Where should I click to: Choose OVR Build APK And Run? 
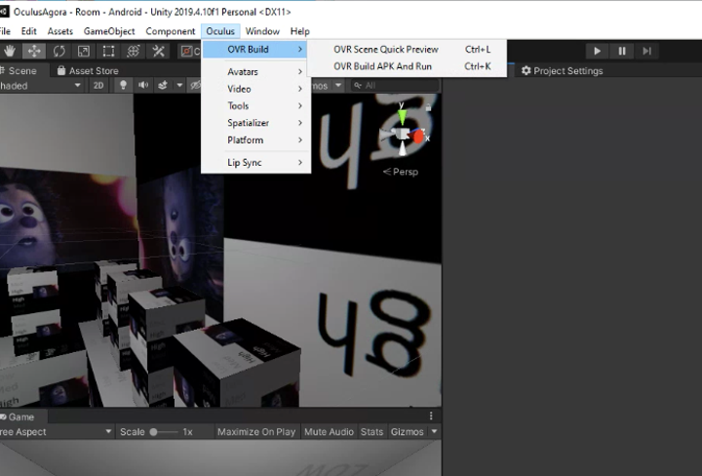tap(407, 66)
